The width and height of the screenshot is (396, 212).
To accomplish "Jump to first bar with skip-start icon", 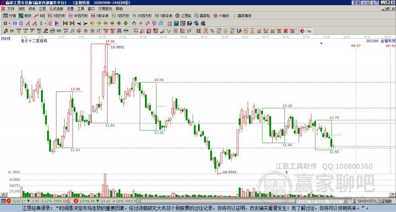I will (65, 23).
